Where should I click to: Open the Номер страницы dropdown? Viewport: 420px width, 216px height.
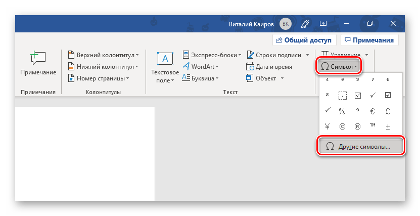pos(99,78)
